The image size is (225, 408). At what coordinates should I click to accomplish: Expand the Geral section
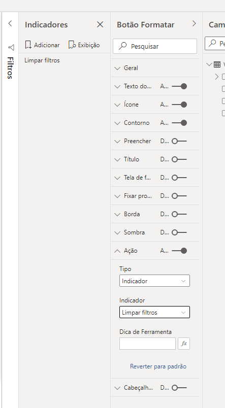155,68
